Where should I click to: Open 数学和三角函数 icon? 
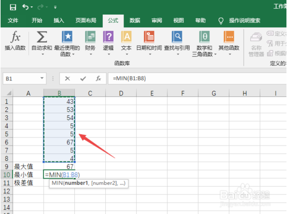coord(205,37)
